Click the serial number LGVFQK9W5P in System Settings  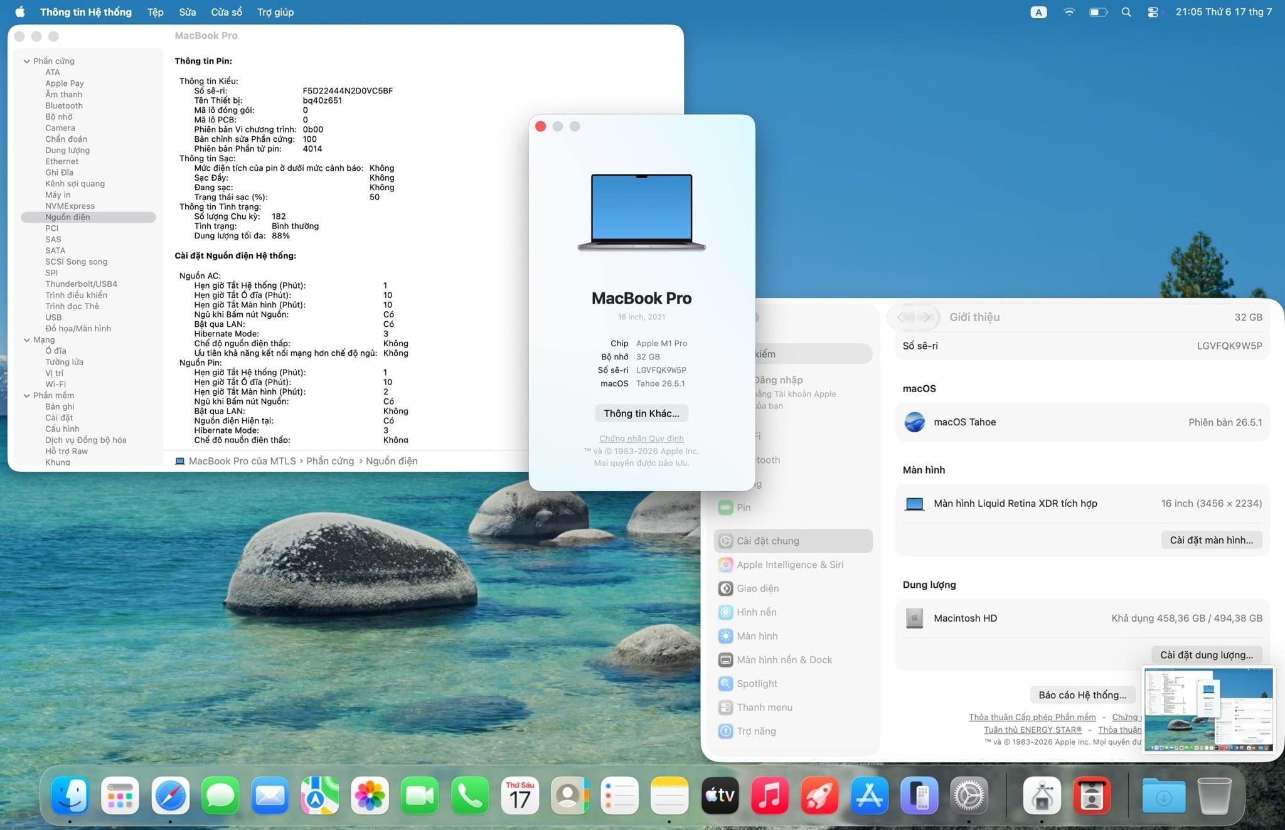[1229, 346]
